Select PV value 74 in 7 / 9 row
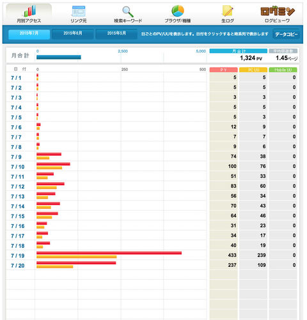Image resolution: width=307 pixels, height=320 pixels. (233, 156)
